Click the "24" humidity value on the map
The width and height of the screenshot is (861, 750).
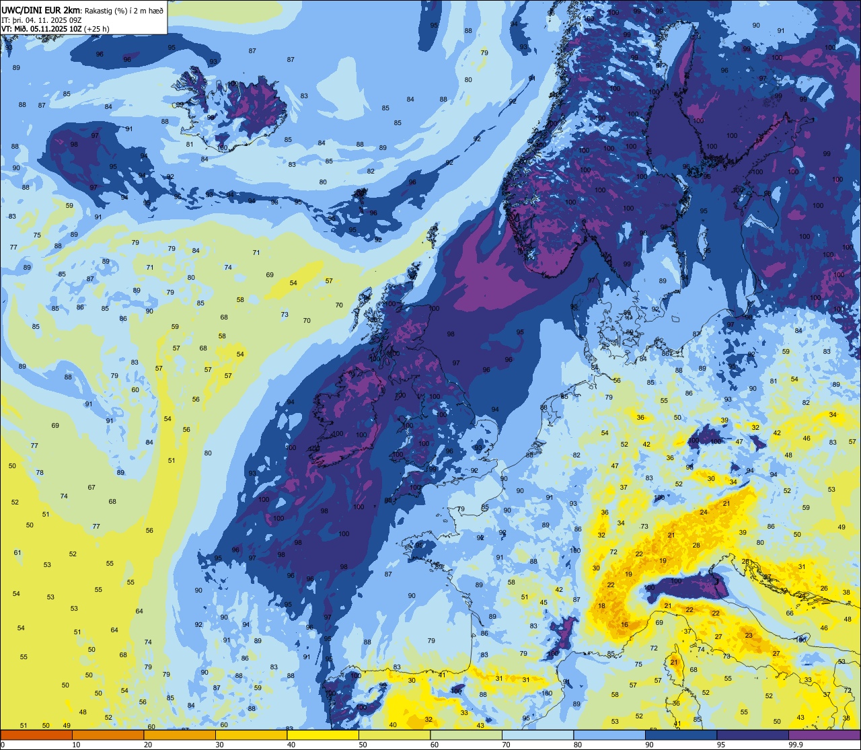tap(704, 513)
